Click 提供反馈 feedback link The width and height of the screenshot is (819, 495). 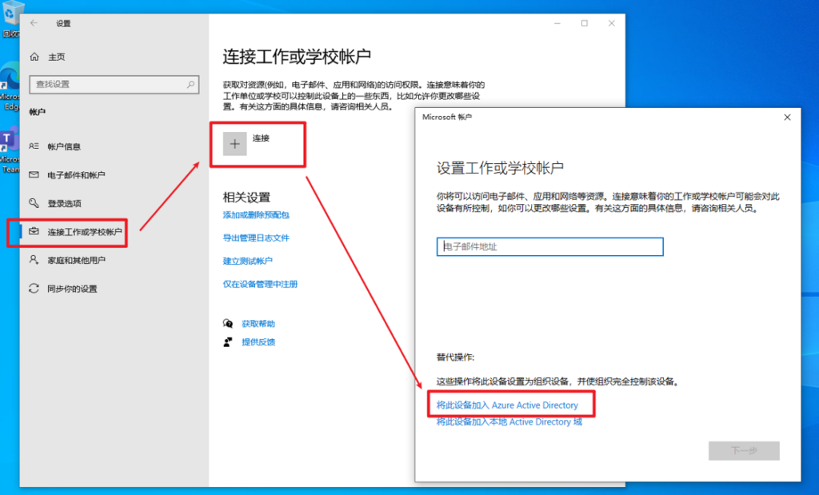click(x=258, y=342)
